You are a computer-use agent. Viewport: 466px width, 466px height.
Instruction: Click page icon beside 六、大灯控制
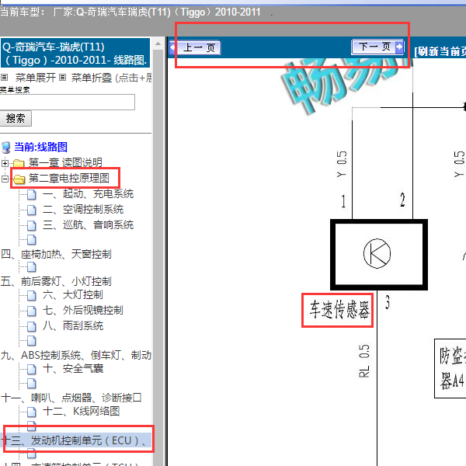coord(32,295)
